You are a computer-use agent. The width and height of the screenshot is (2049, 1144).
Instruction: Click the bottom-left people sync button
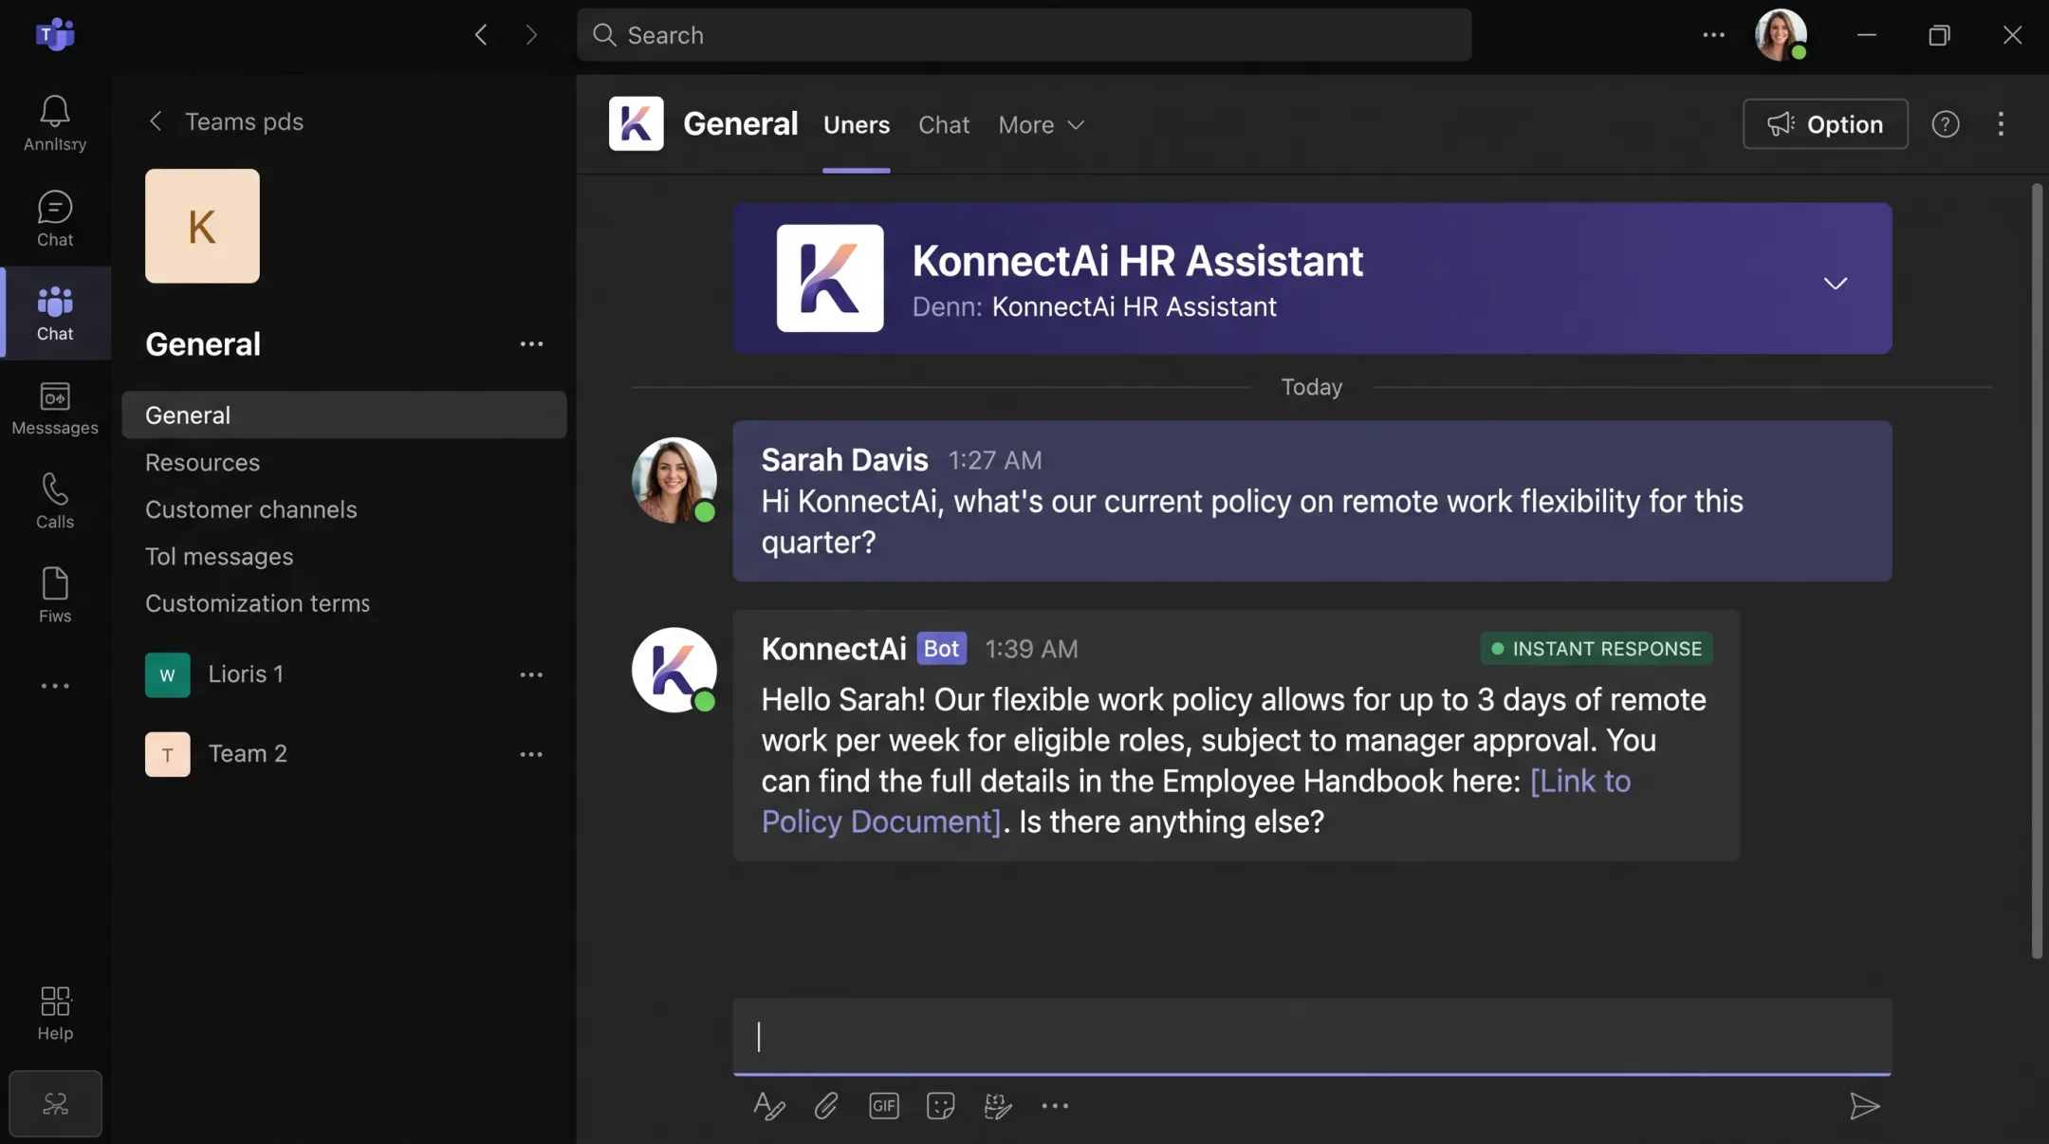55,1103
